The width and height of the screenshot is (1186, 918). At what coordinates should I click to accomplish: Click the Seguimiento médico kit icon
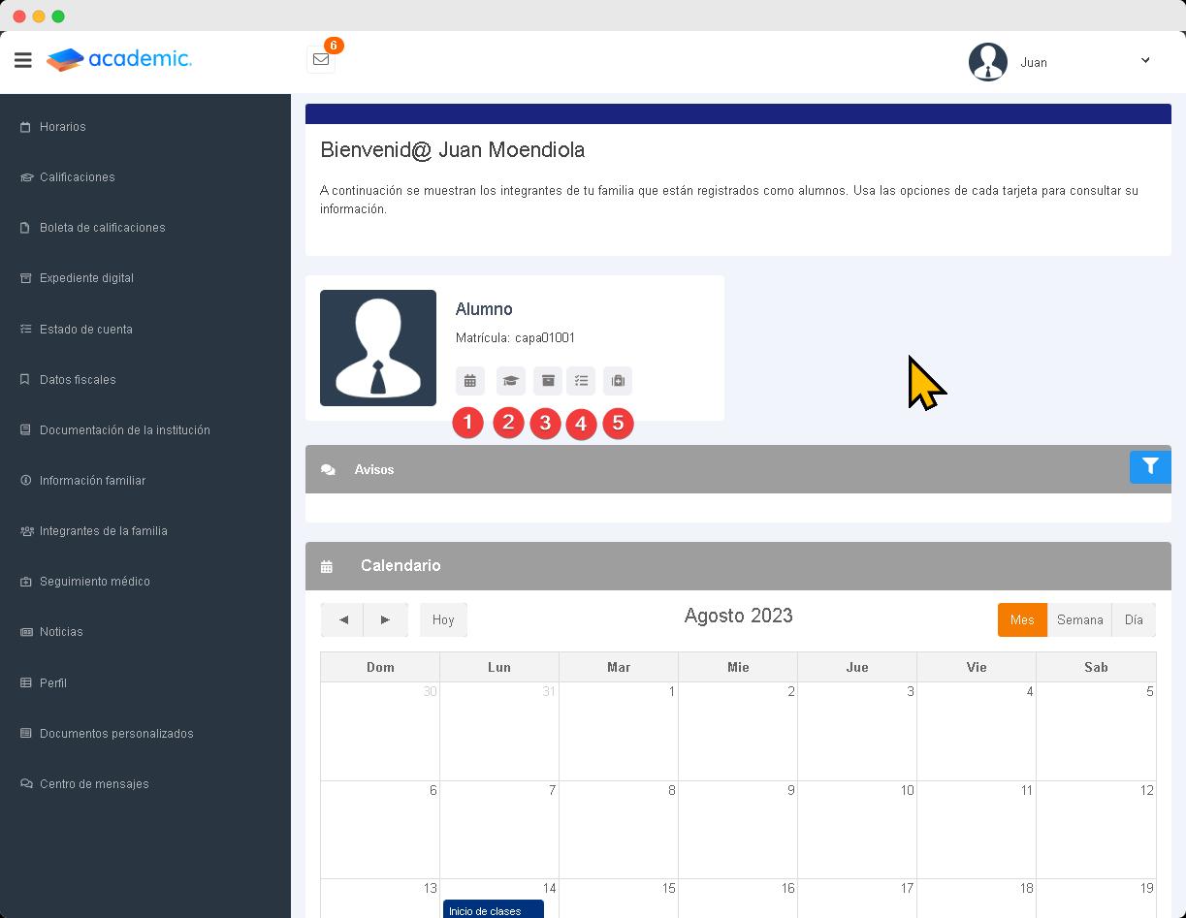(x=26, y=582)
